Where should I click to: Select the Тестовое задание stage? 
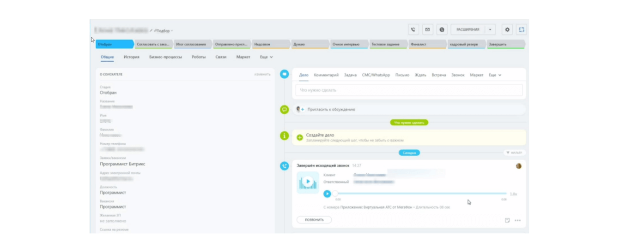388,45
